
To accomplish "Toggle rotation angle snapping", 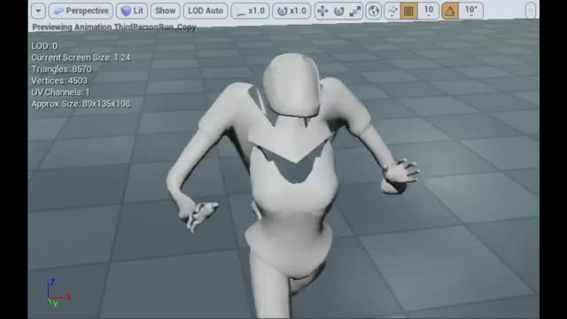I will coord(450,12).
